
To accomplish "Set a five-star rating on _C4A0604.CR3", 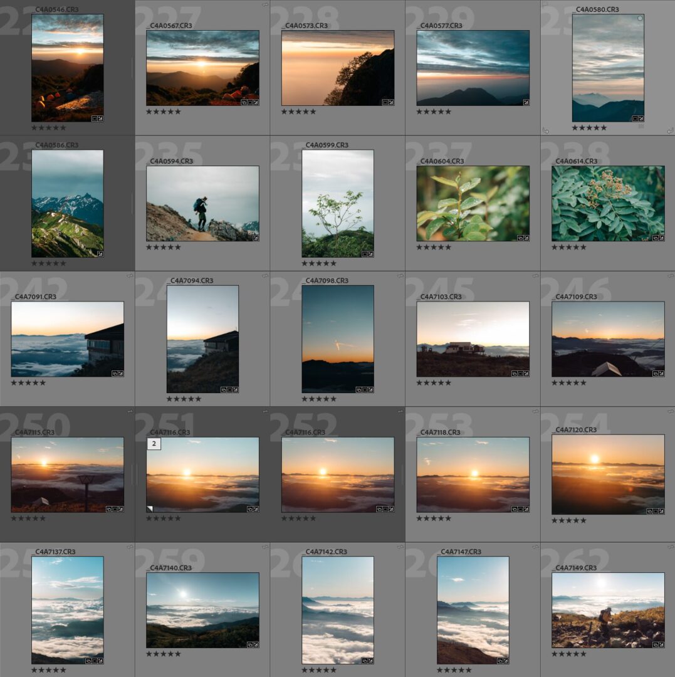I will [x=448, y=247].
